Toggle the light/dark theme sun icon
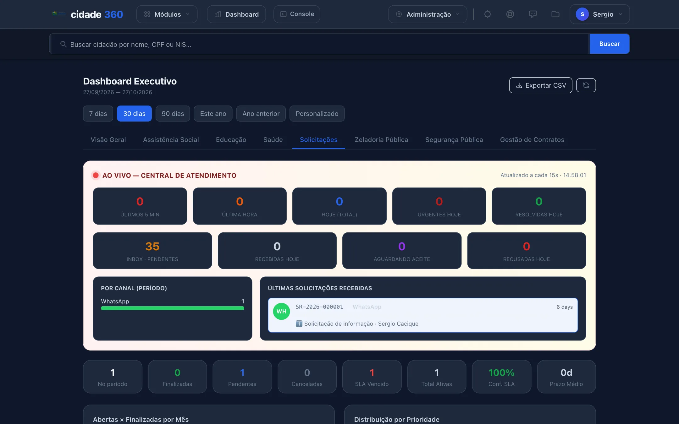679x424 pixels. (488, 14)
